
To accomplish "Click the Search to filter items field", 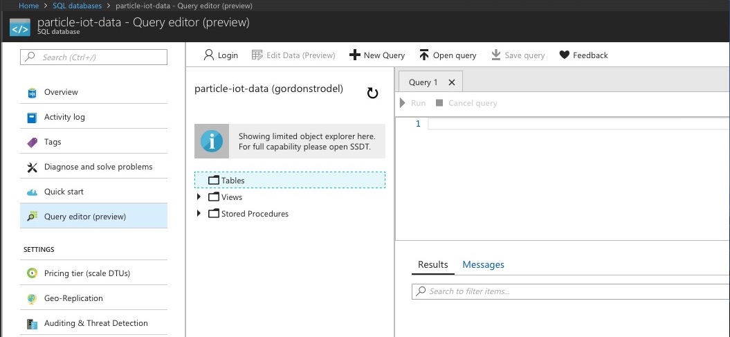I will pyautogui.click(x=571, y=291).
